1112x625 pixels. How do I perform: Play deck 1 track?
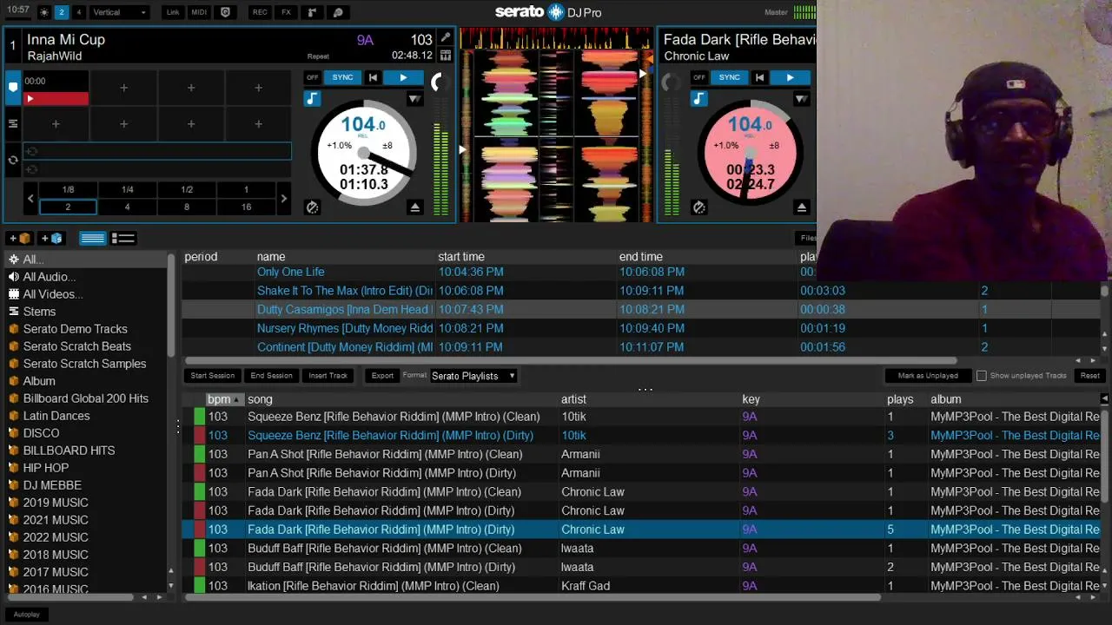point(403,78)
